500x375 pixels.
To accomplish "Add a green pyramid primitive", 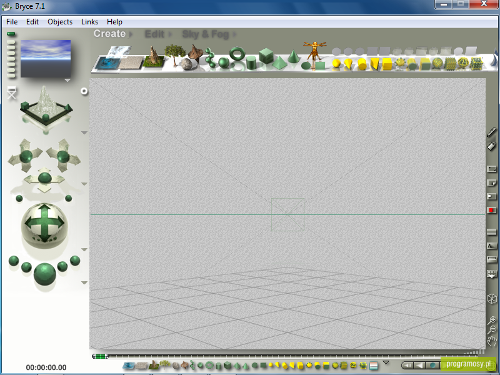I will (x=279, y=62).
